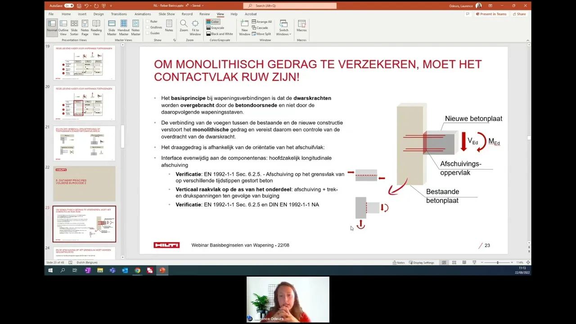Click the Dutch (Belgium) language indicator
Image resolution: width=576 pixels, height=324 pixels.
pyautogui.click(x=87, y=262)
